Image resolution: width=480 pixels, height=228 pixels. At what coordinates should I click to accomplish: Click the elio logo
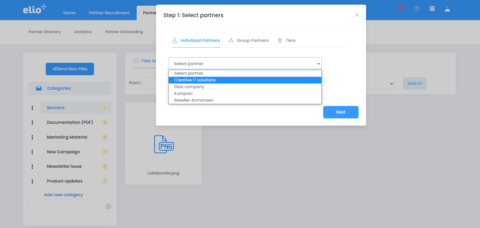[35, 9]
